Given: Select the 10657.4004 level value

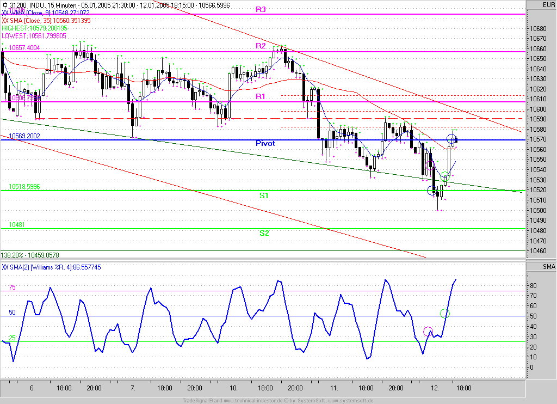Looking at the screenshot, I should point(24,48).
